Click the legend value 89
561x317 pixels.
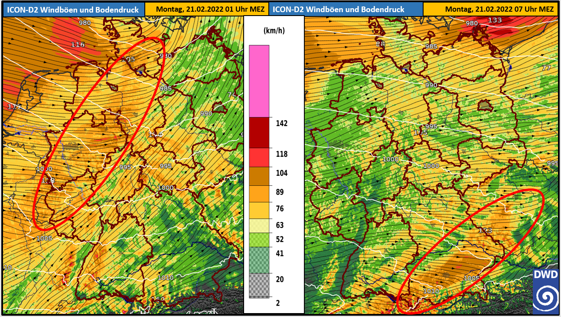280,192
